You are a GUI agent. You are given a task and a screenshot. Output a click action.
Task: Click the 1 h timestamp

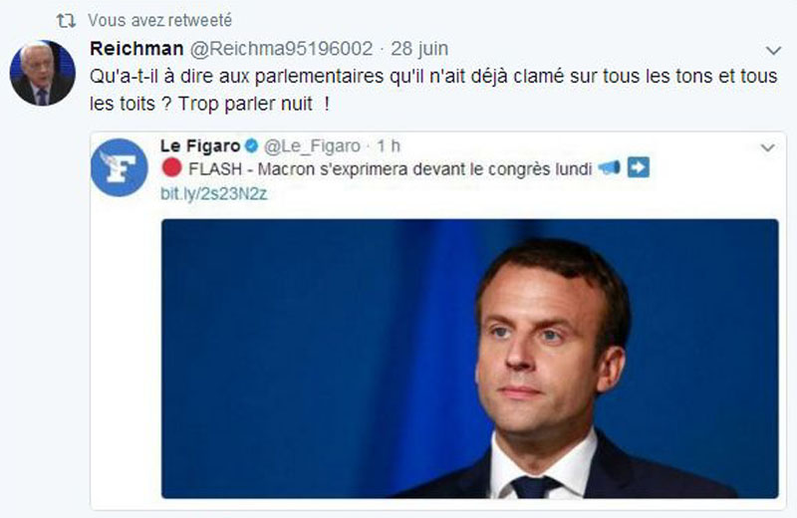pyautogui.click(x=389, y=146)
